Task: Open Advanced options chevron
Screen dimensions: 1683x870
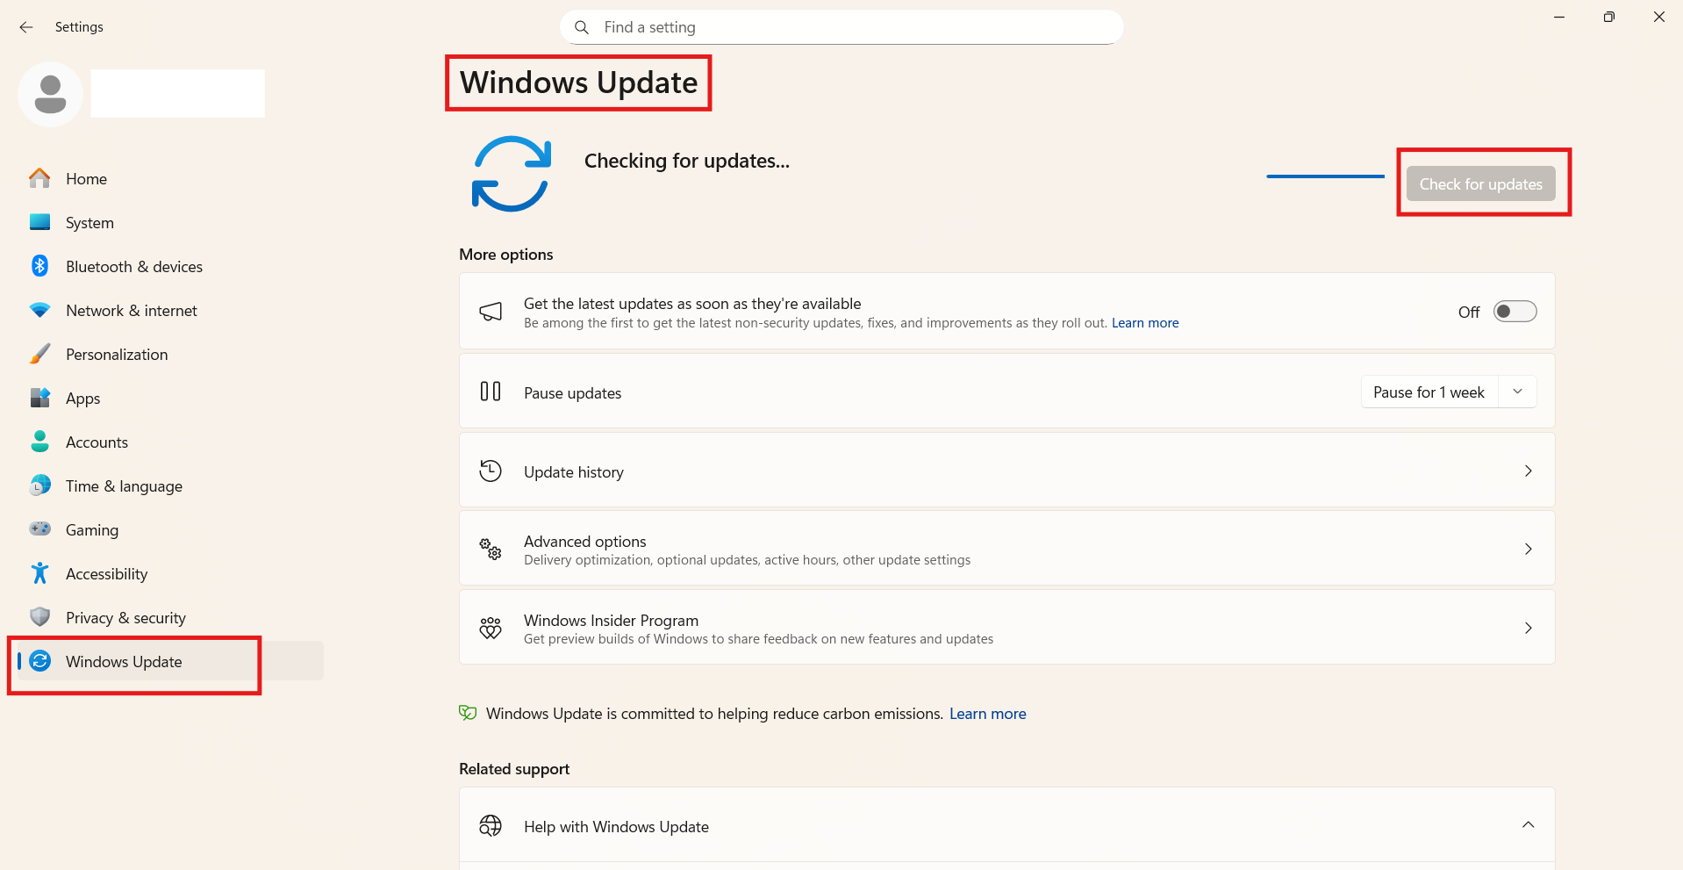Action: [1529, 549]
